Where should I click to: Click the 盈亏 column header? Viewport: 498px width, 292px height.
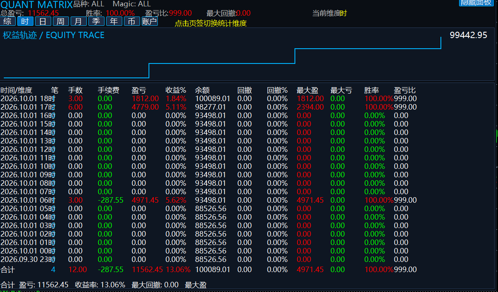click(x=139, y=90)
